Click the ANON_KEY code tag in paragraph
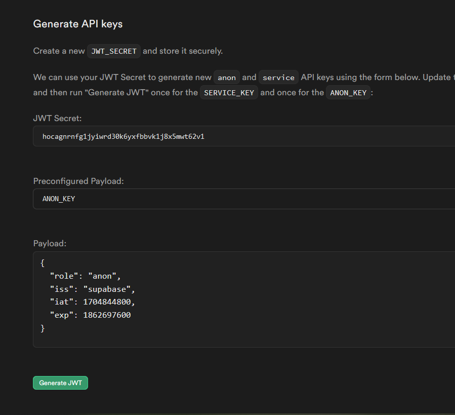Viewport: 455px width, 415px height. [x=348, y=93]
